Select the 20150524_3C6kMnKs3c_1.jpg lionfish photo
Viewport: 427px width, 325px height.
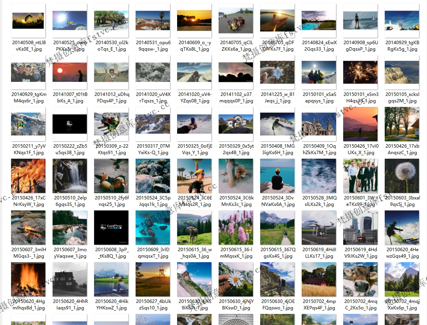236,176
